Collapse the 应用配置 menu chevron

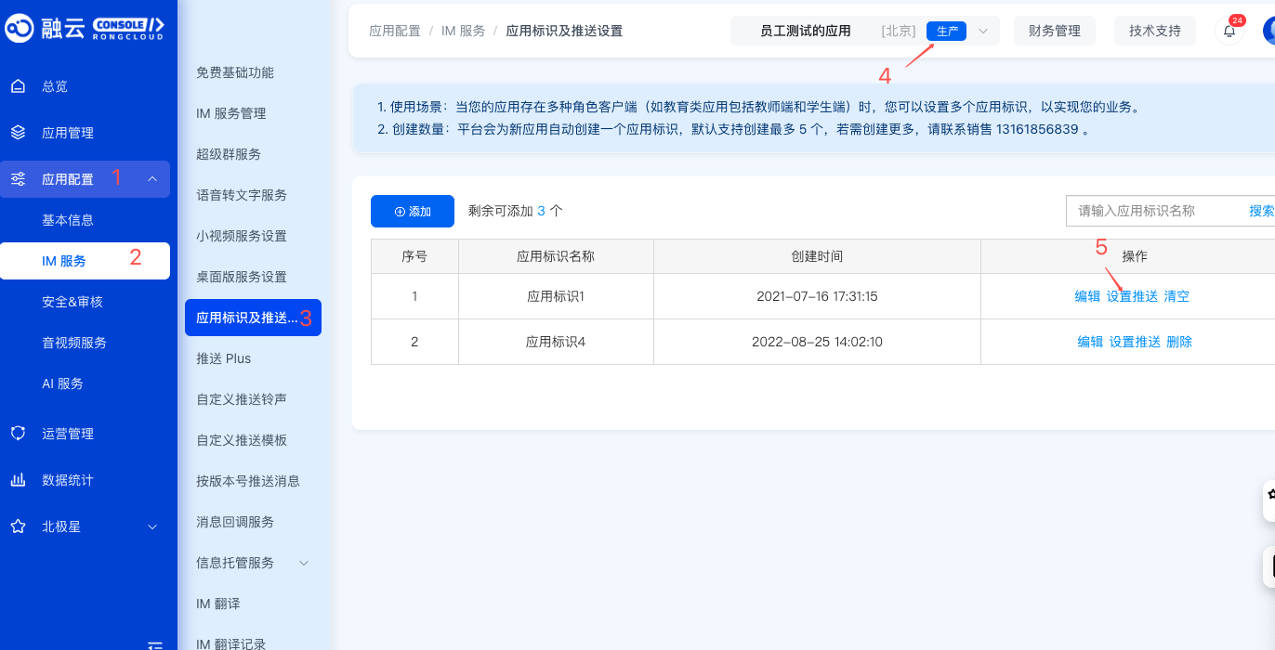[152, 179]
